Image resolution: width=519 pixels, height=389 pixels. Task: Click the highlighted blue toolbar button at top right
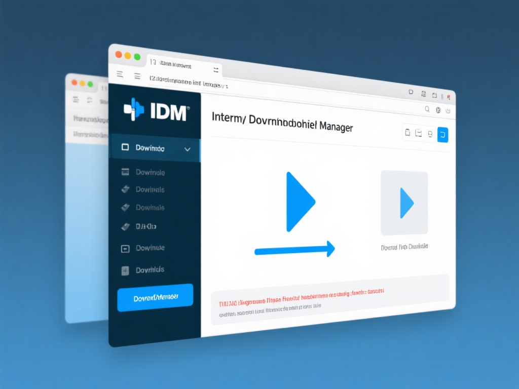point(442,134)
